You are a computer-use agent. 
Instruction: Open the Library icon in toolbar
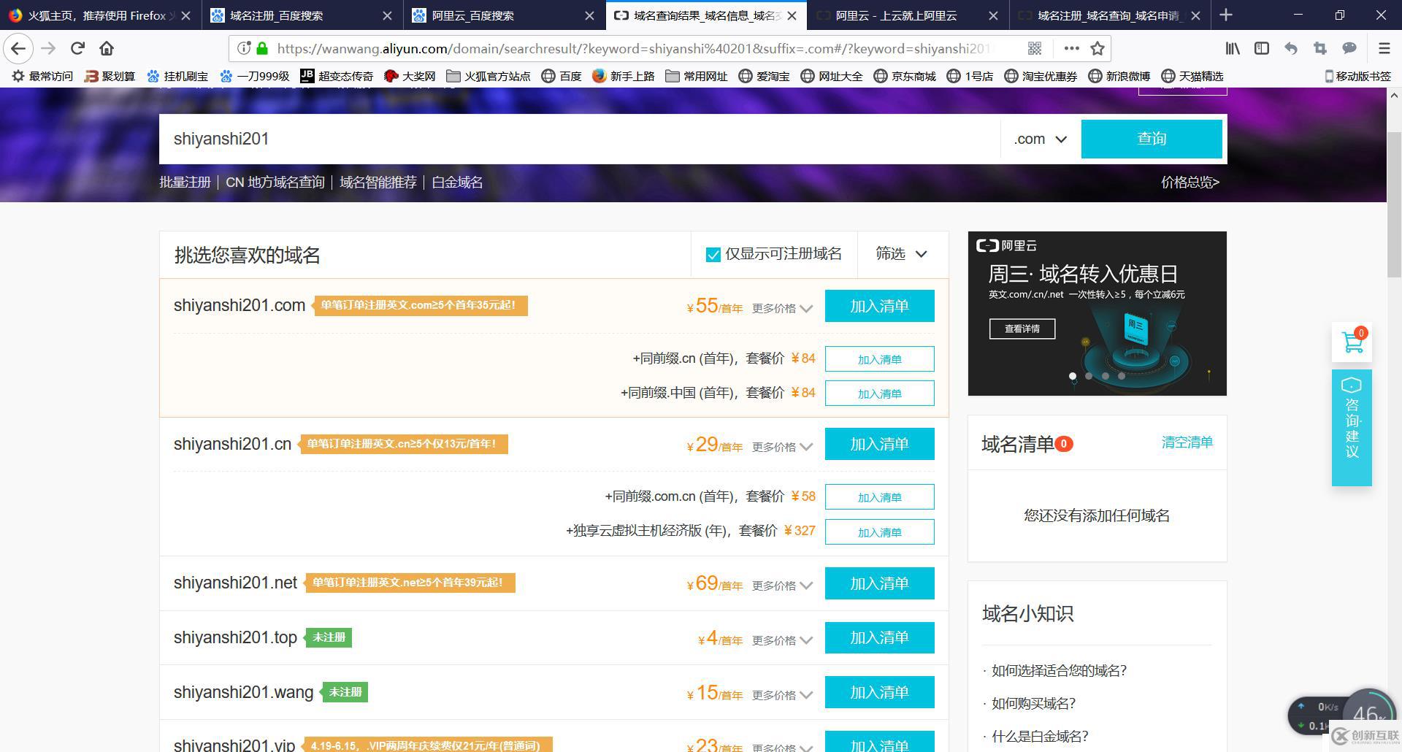pos(1233,48)
